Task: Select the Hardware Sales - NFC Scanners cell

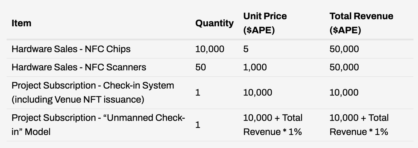Action: tap(79, 67)
